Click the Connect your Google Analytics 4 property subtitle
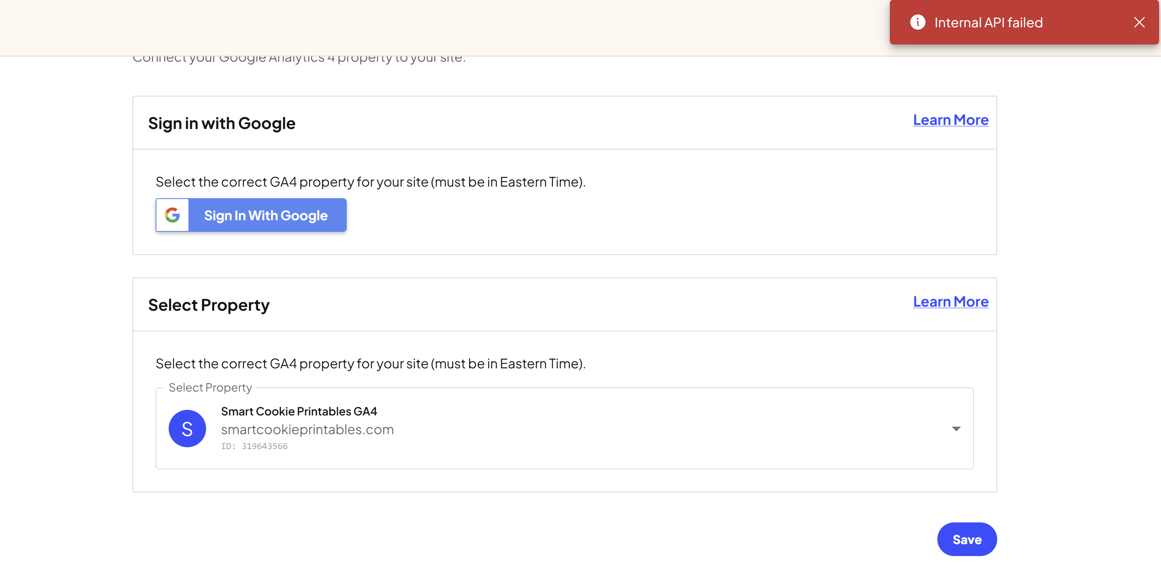This screenshot has width=1161, height=577. 298,59
